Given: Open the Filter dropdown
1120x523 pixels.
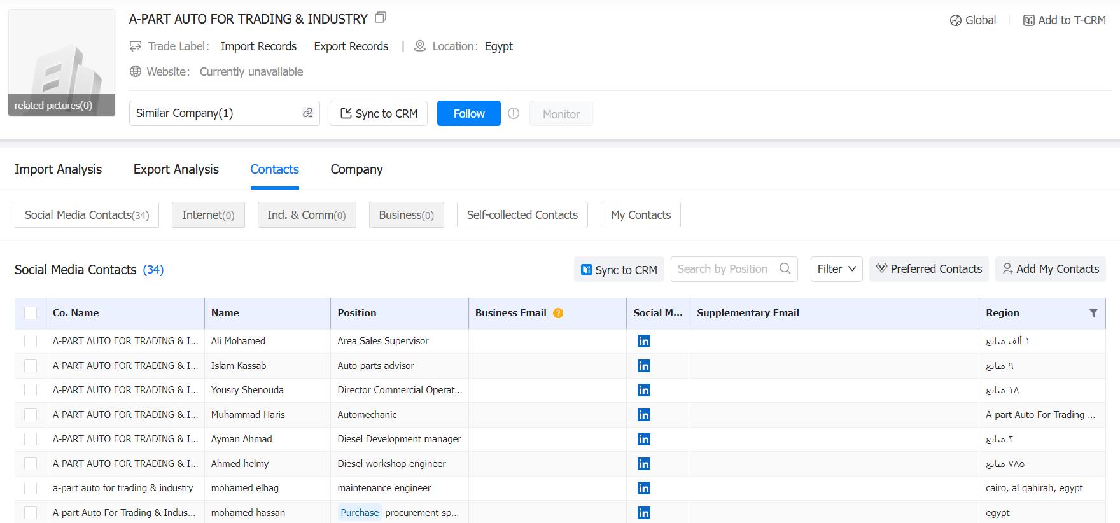Looking at the screenshot, I should pos(836,269).
